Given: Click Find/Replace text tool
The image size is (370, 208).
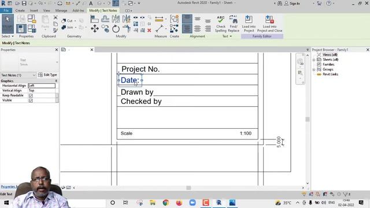Looking at the screenshot, I should pyautogui.click(x=234, y=24).
